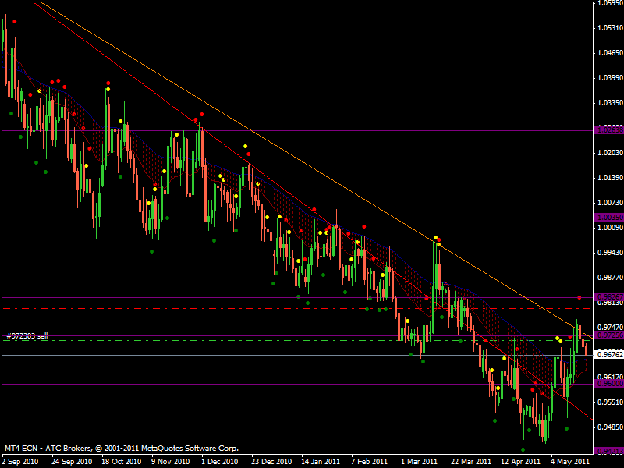Click the 0.97470 price axis value

point(611,328)
